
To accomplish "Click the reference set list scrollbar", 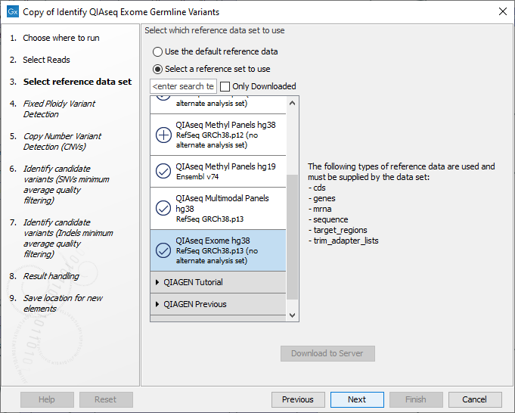I will (x=293, y=234).
